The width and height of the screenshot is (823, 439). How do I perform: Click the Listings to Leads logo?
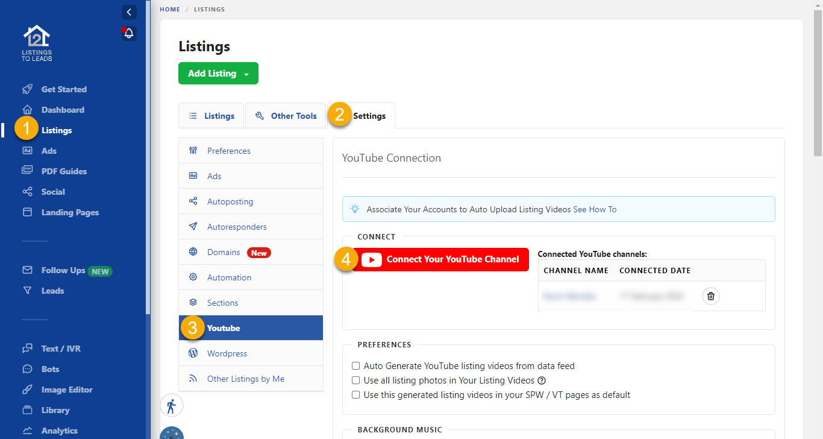[37, 43]
